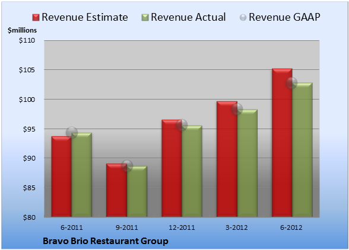Select the Revenue Estimate legend label
349x250 pixels.
[85, 17]
